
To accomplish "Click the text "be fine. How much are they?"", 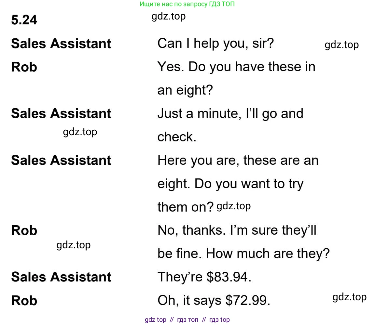I will pos(243,254).
